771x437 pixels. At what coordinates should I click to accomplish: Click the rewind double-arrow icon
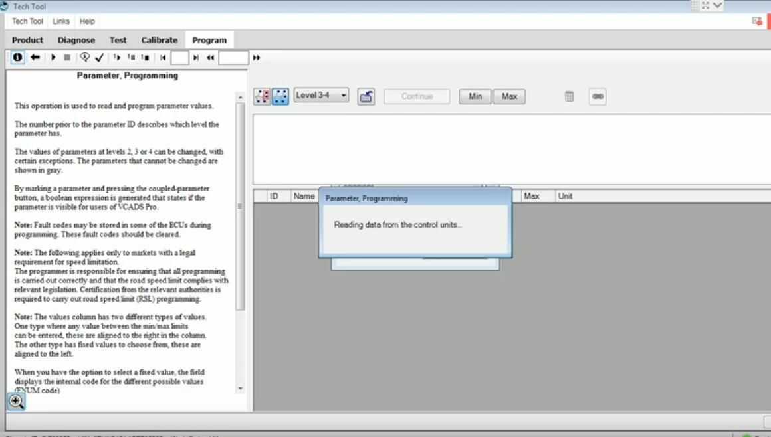(211, 58)
